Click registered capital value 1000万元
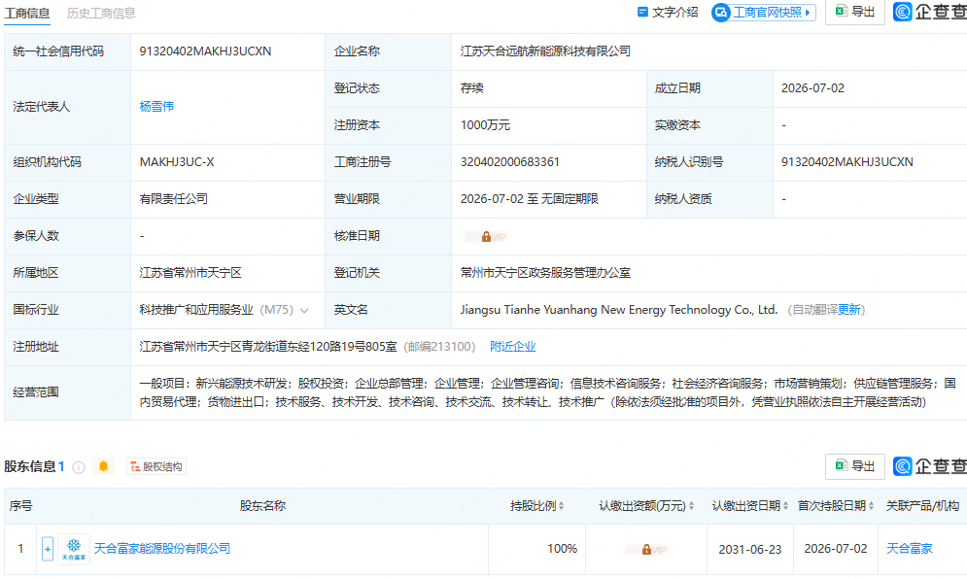The height and width of the screenshot is (578, 967). pos(485,125)
